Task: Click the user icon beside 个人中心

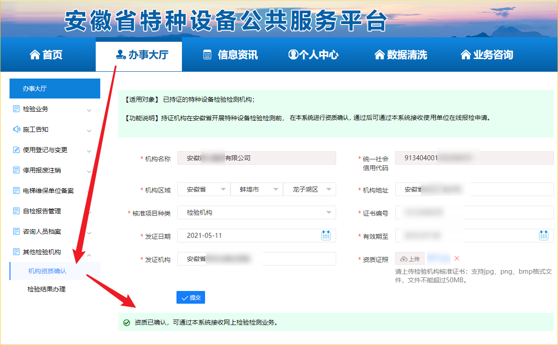Action: [x=293, y=55]
